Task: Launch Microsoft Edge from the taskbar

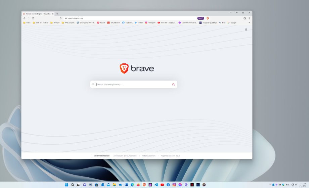Action: [132, 185]
